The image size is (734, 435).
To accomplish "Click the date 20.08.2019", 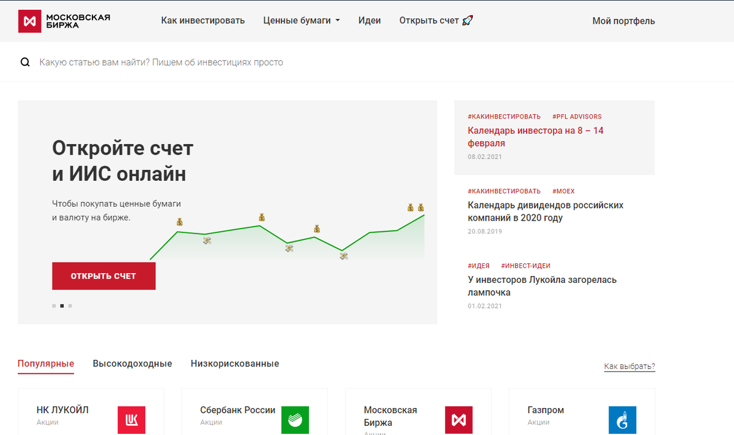I will (485, 232).
